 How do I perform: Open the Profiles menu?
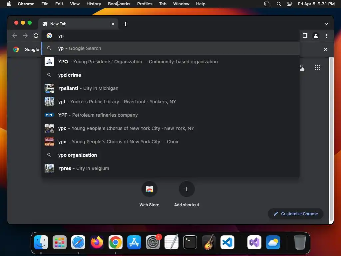[145, 4]
